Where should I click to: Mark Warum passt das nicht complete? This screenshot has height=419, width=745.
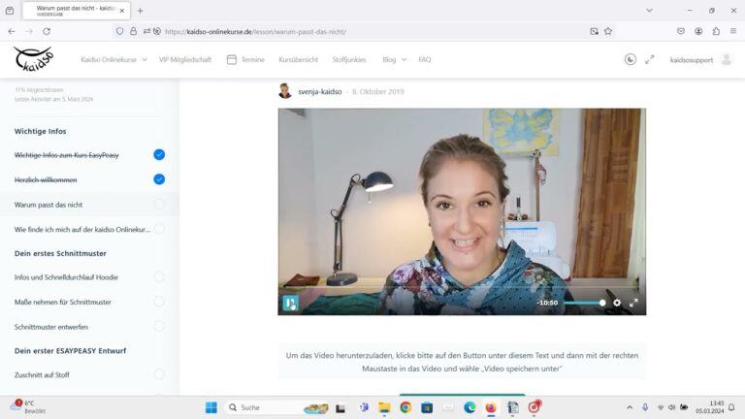coord(159,205)
